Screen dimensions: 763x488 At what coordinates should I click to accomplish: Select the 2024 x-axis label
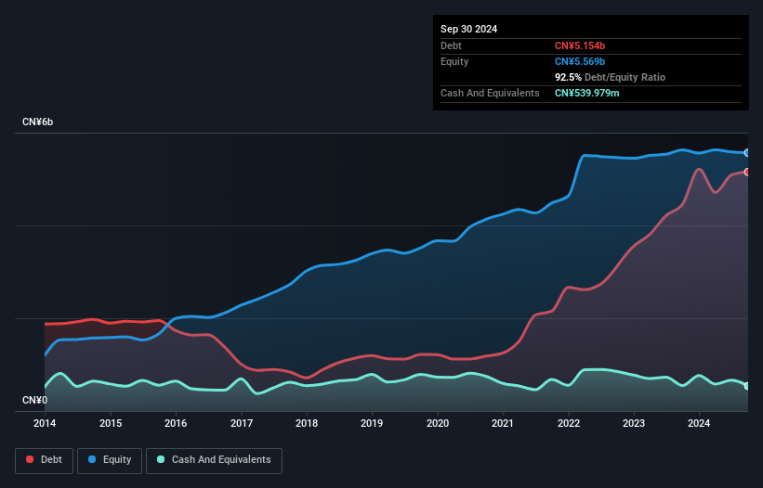tap(699, 423)
